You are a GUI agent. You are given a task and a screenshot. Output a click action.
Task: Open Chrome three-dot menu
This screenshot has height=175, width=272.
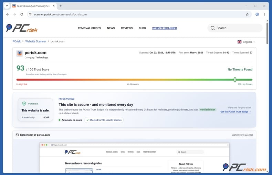pos(264,14)
